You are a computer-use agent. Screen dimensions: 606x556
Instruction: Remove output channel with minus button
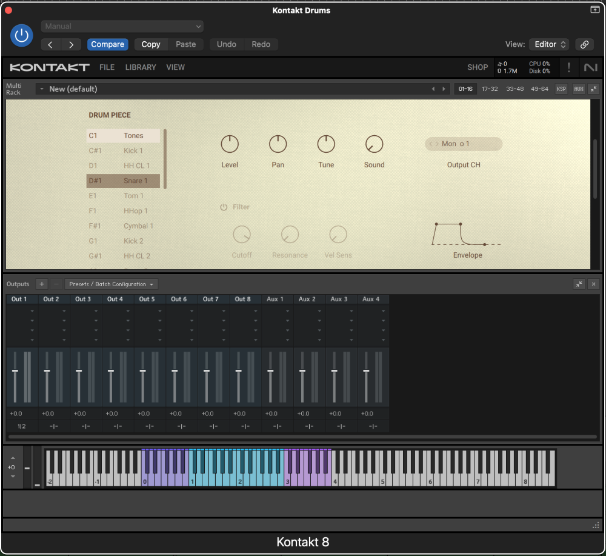coord(56,284)
